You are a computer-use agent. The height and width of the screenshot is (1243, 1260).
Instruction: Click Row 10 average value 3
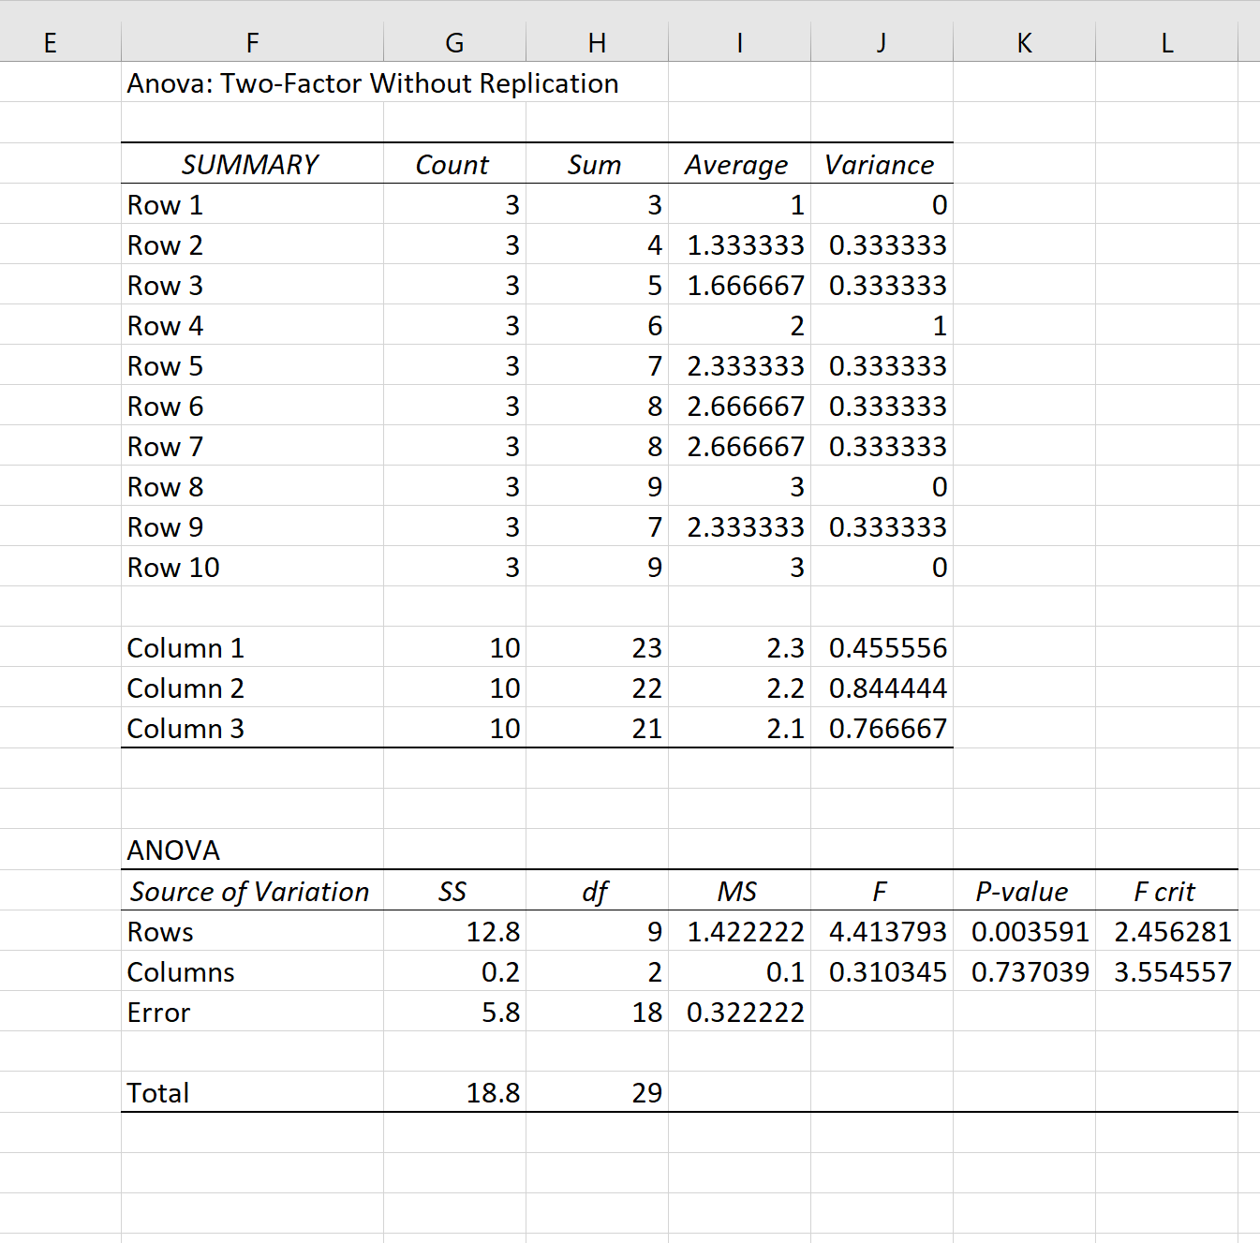point(739,567)
